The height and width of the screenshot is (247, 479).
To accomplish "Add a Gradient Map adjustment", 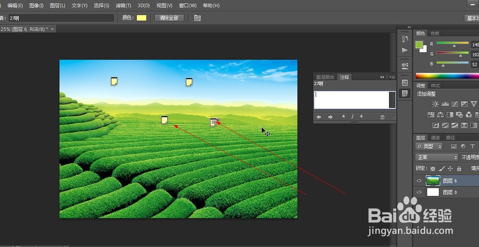I will pyautogui.click(x=474, y=125).
